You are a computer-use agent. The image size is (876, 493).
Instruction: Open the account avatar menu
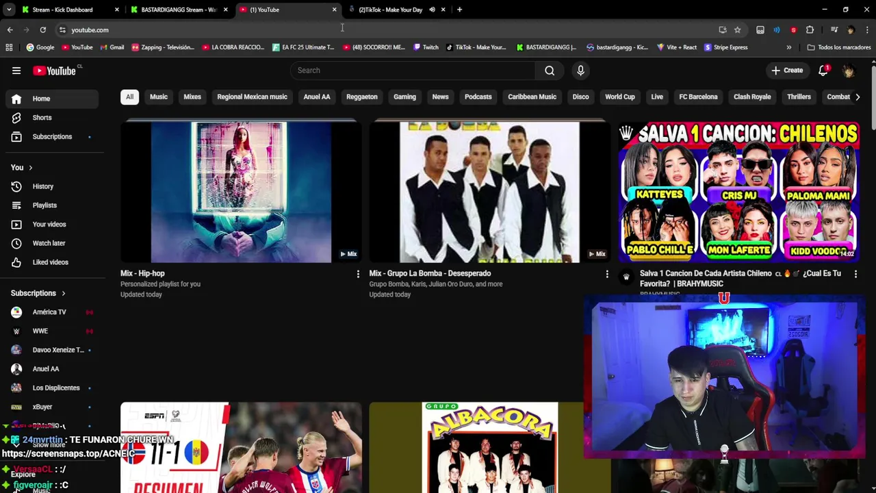(849, 71)
